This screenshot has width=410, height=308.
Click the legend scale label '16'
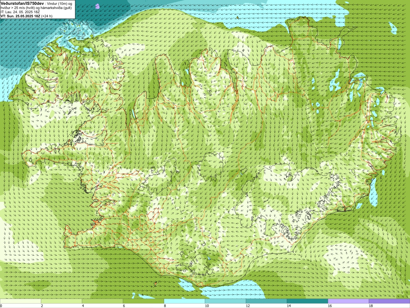[x=330, y=306]
